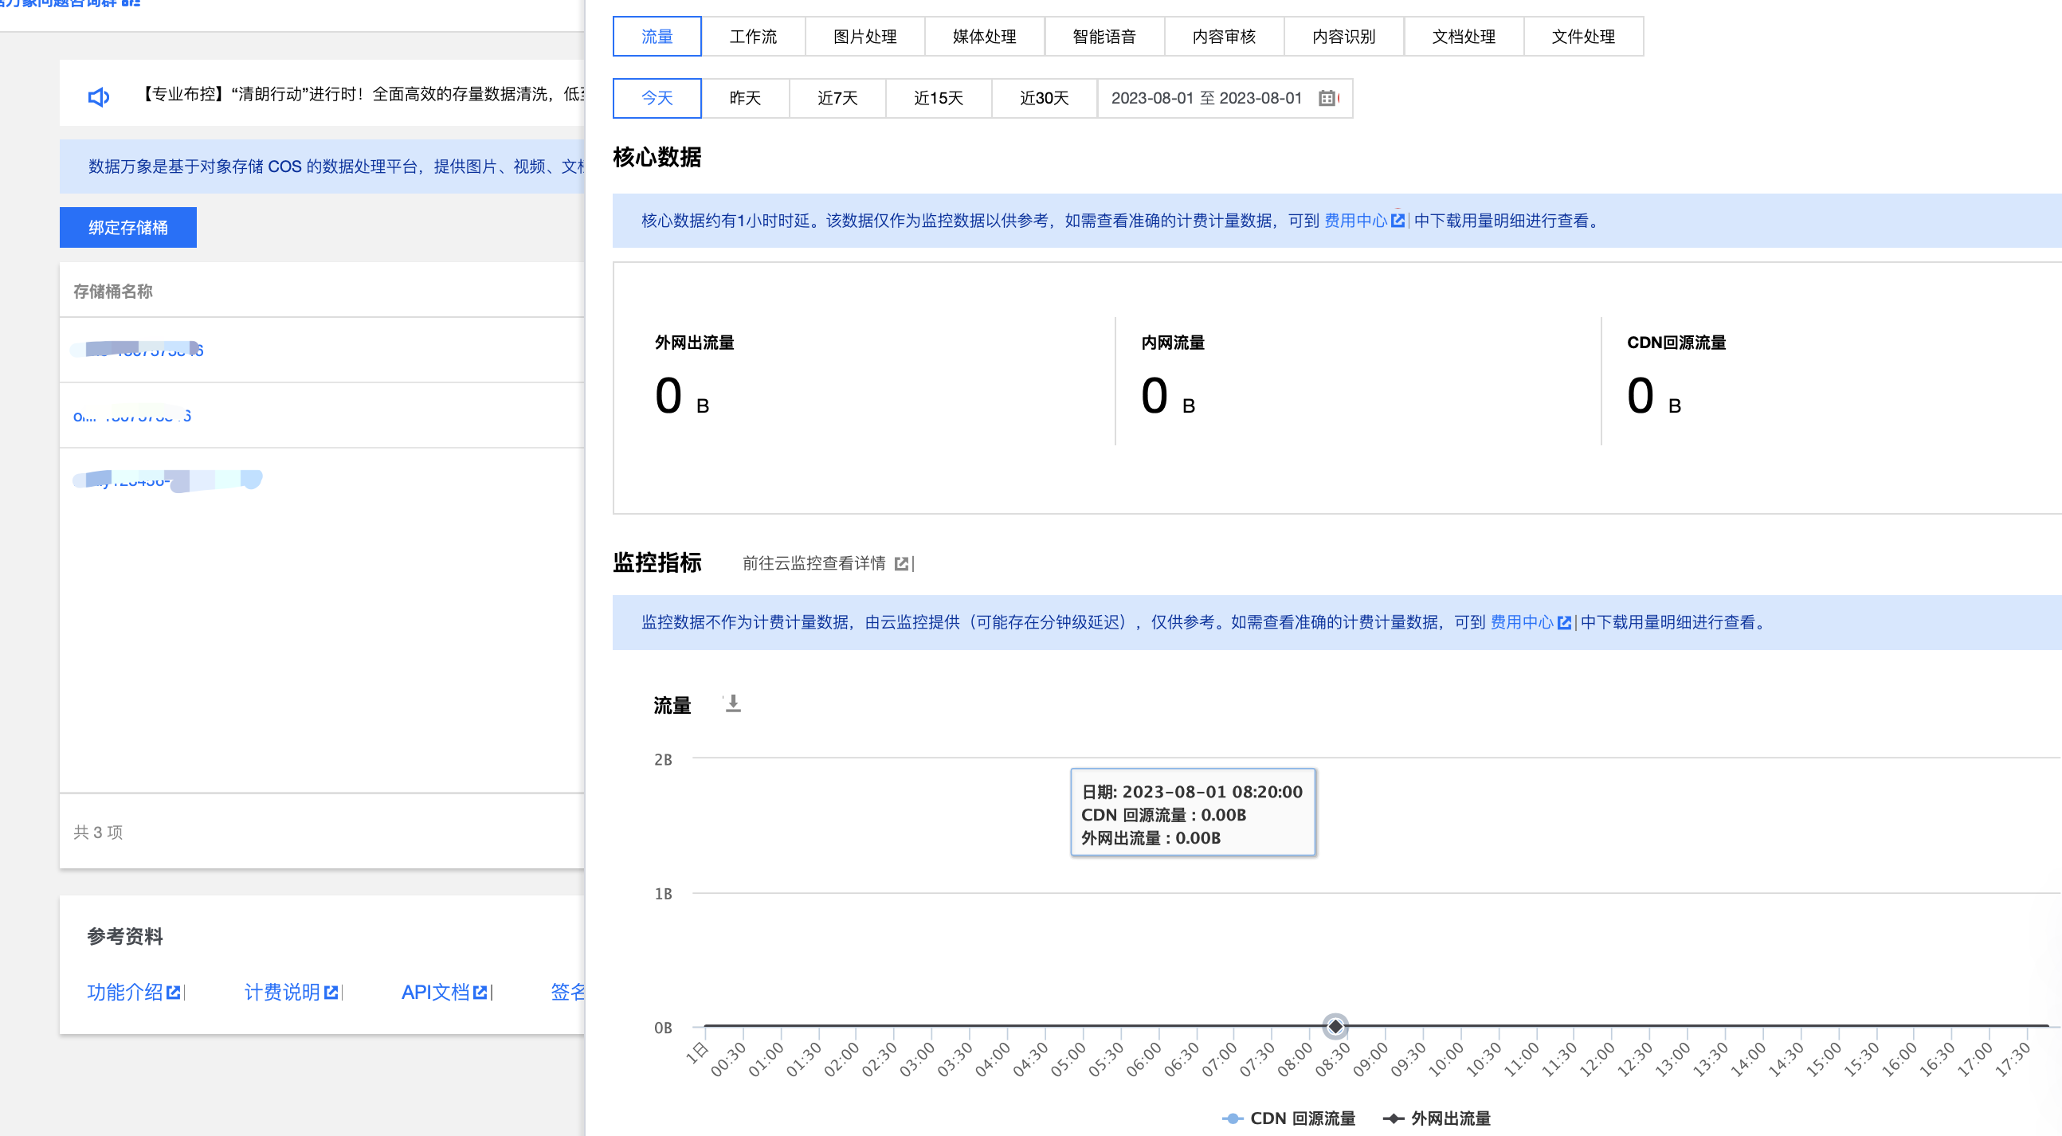Open the second storage bucket in list
2062x1136 pixels.
tap(132, 416)
